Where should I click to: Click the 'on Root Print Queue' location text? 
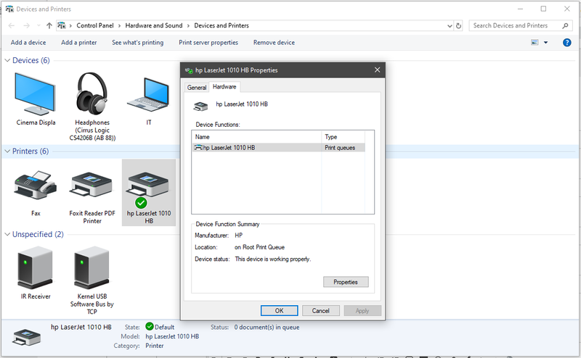click(x=259, y=247)
